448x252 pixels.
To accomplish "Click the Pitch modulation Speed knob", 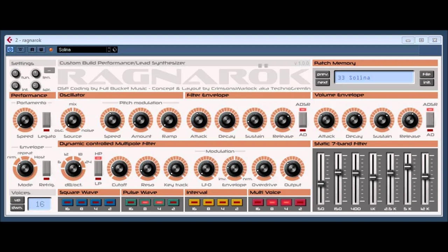I will [112, 120].
